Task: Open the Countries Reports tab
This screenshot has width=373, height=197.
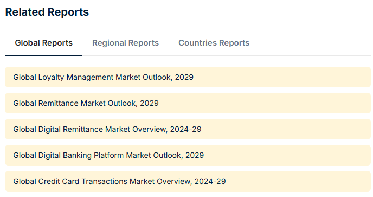Action: point(214,43)
